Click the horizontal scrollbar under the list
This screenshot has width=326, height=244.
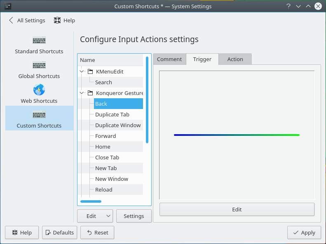pos(91,201)
